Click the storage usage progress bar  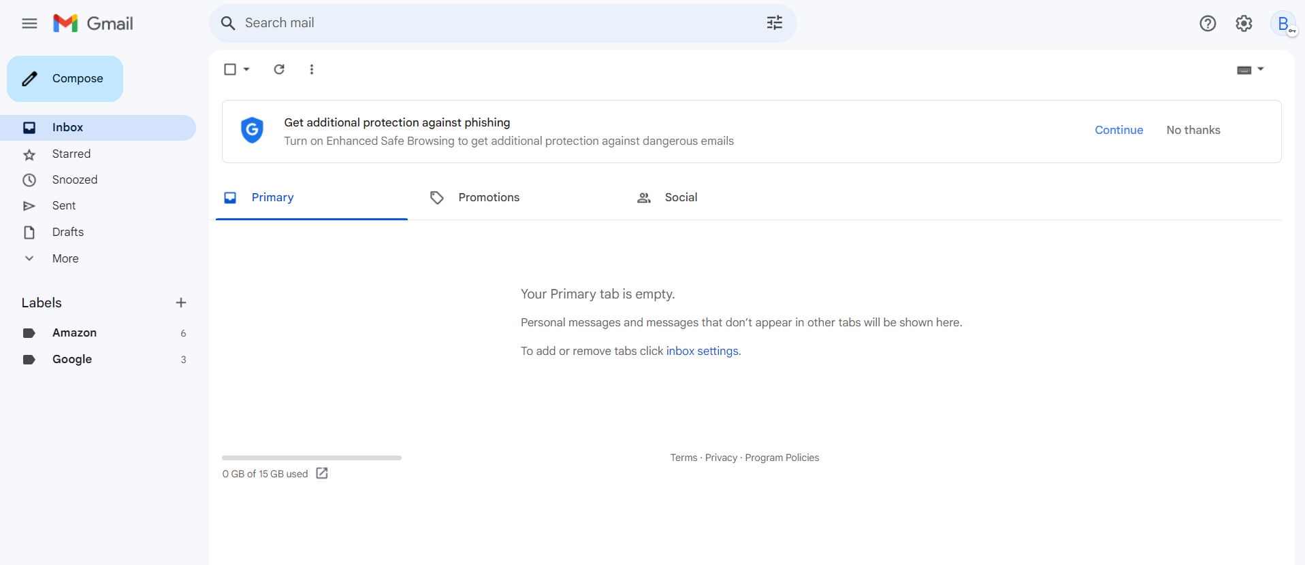coord(312,458)
